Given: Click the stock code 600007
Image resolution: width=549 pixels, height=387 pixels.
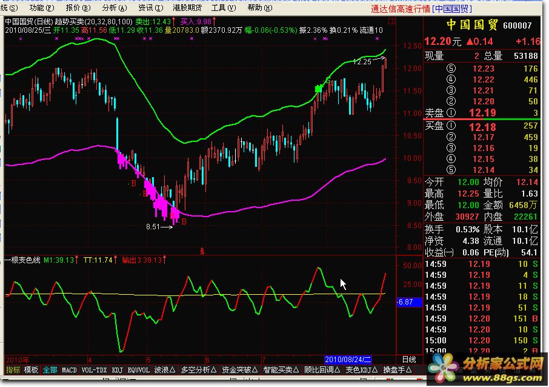Looking at the screenshot, I should tap(517, 25).
